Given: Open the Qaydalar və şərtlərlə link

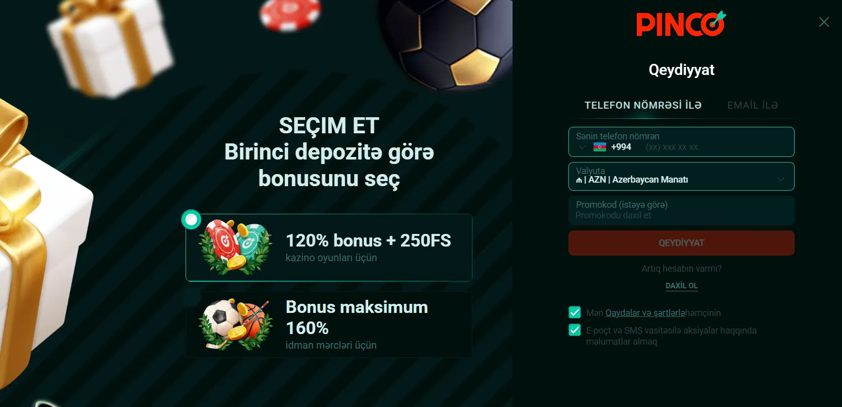Looking at the screenshot, I should pos(645,313).
